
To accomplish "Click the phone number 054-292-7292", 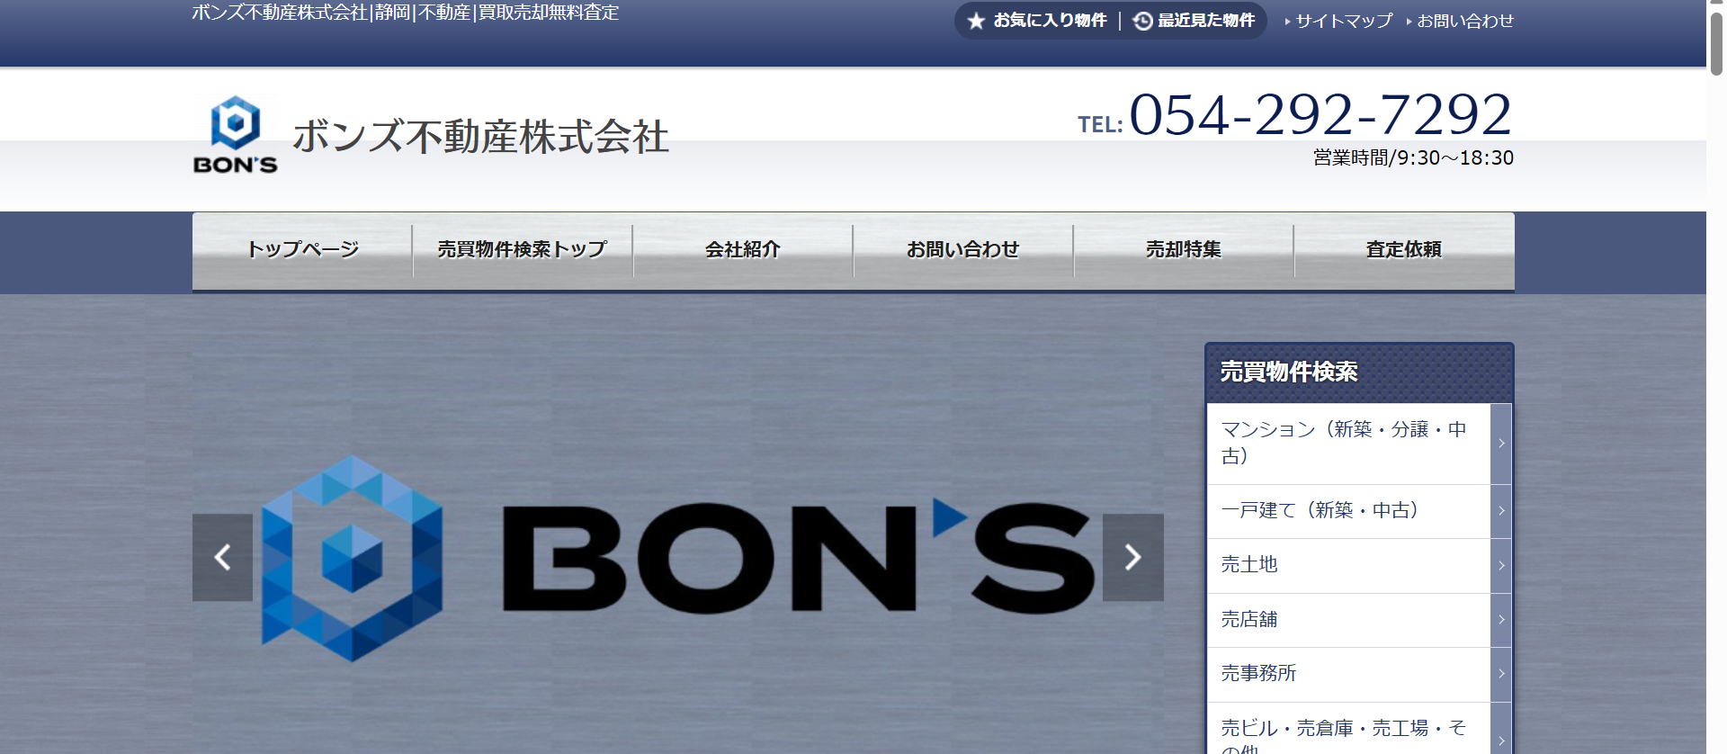I will point(1320,114).
